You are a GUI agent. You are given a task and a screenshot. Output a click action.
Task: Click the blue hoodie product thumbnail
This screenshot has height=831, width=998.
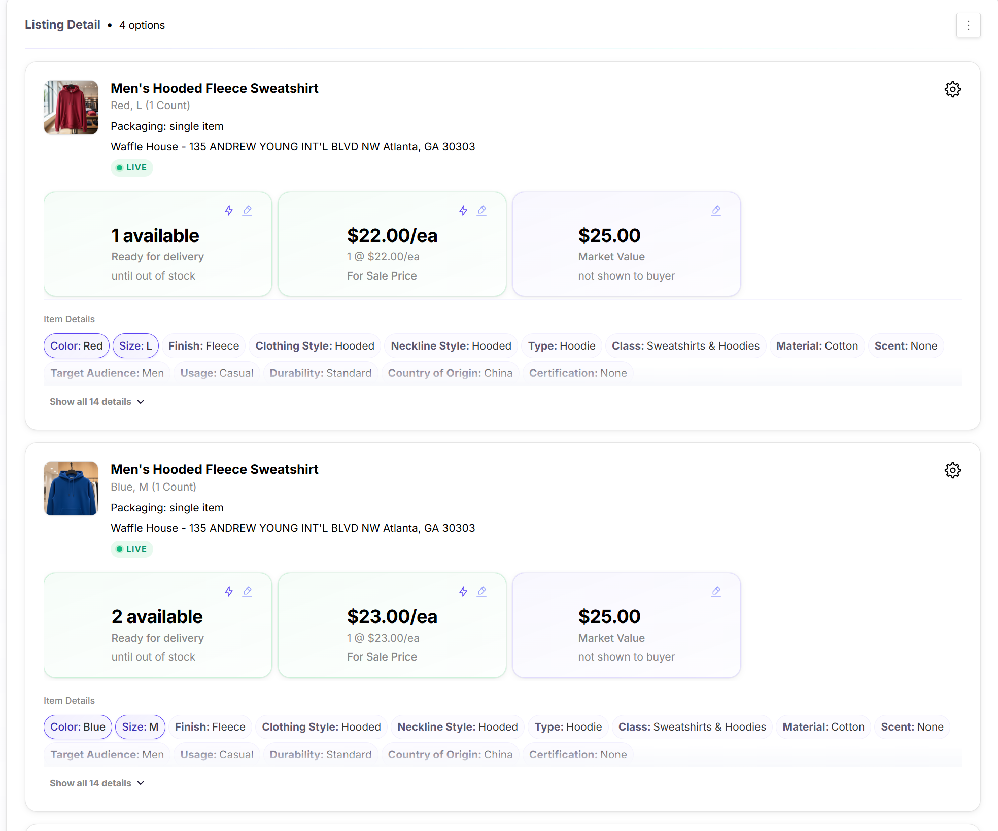[71, 488]
